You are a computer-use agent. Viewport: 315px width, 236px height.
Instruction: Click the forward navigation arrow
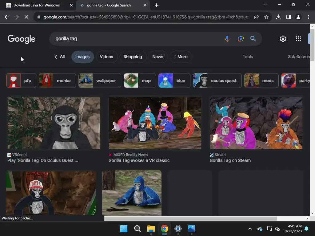(x=17, y=17)
